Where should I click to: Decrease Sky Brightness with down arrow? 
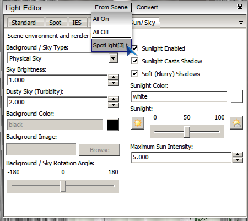[x=114, y=83]
